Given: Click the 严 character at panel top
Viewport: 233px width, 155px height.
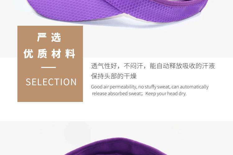Looking at the screenshot, I should click(42, 38).
